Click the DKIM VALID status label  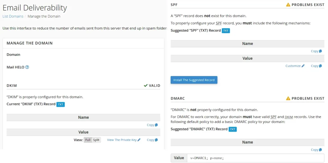(152, 85)
